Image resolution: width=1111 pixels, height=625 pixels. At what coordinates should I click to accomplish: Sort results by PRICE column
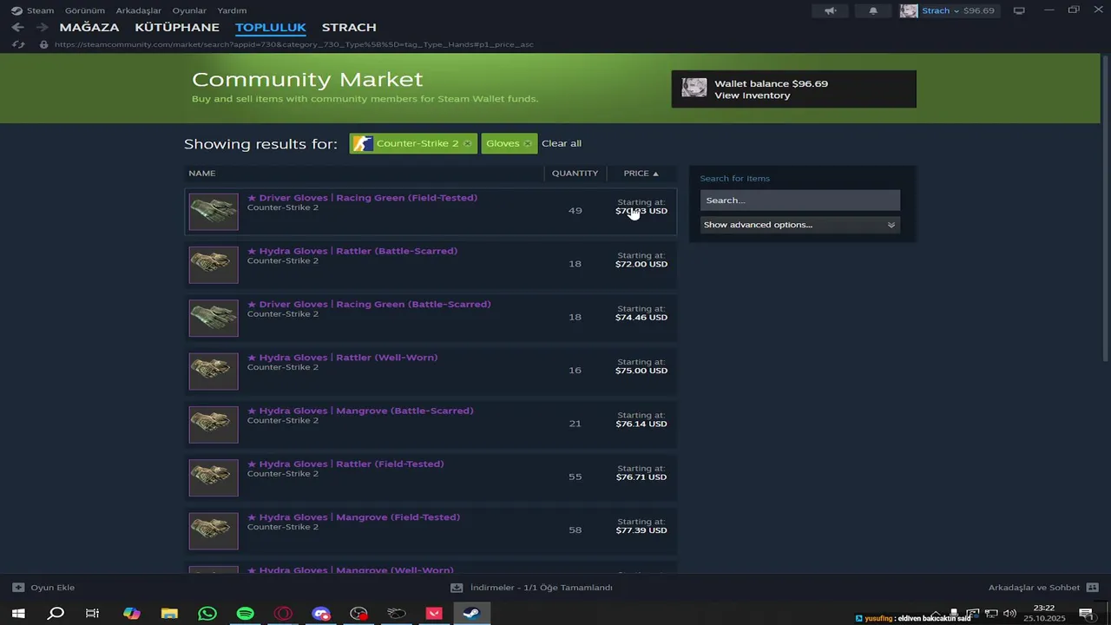(x=641, y=173)
